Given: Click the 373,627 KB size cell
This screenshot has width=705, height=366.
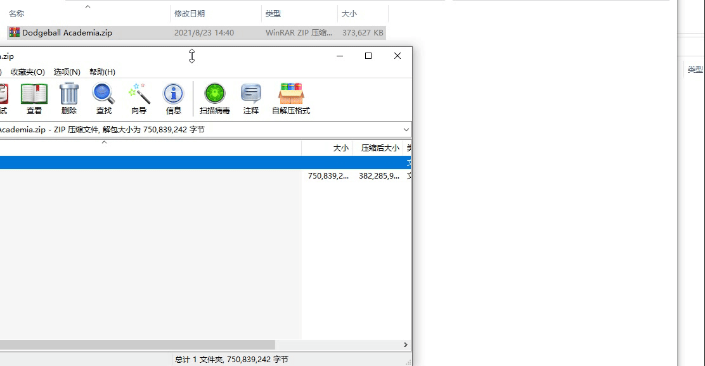Looking at the screenshot, I should 363,33.
